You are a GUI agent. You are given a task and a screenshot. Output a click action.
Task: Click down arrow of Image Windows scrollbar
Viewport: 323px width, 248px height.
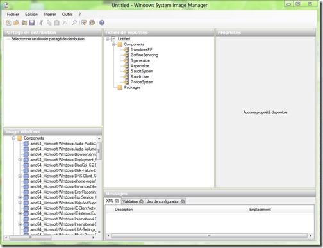99,232
